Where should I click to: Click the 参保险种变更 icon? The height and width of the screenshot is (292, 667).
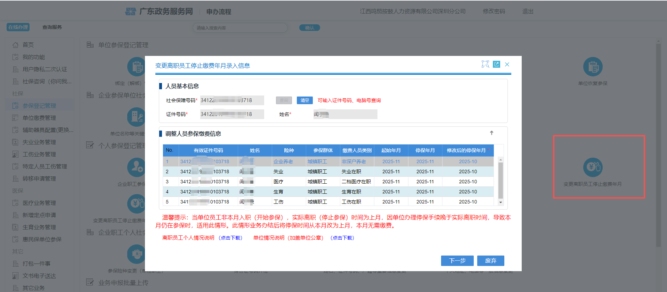pyautogui.click(x=136, y=254)
